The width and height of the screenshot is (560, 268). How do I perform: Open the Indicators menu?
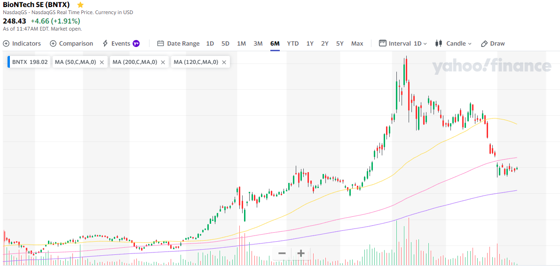(x=22, y=44)
